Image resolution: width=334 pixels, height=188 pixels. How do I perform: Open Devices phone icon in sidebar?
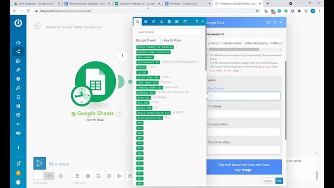coord(18,97)
